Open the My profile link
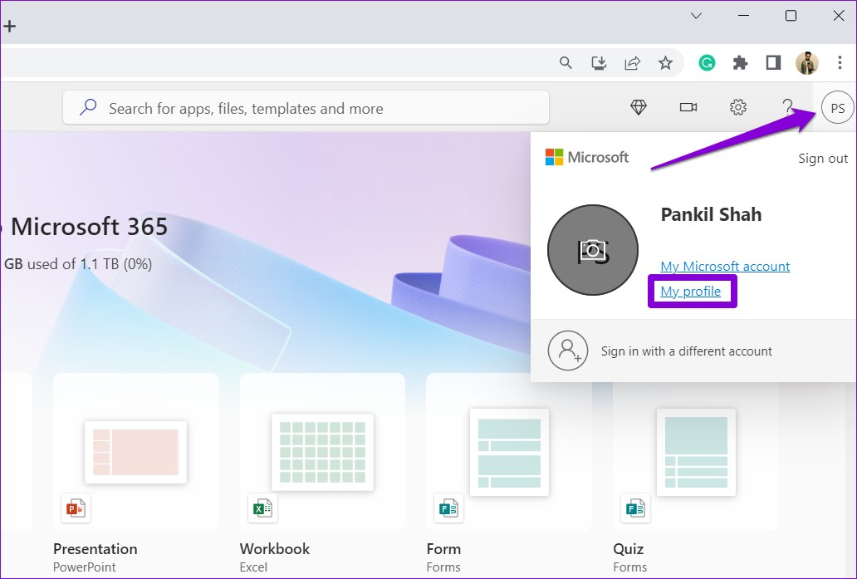The width and height of the screenshot is (857, 579). (x=690, y=291)
